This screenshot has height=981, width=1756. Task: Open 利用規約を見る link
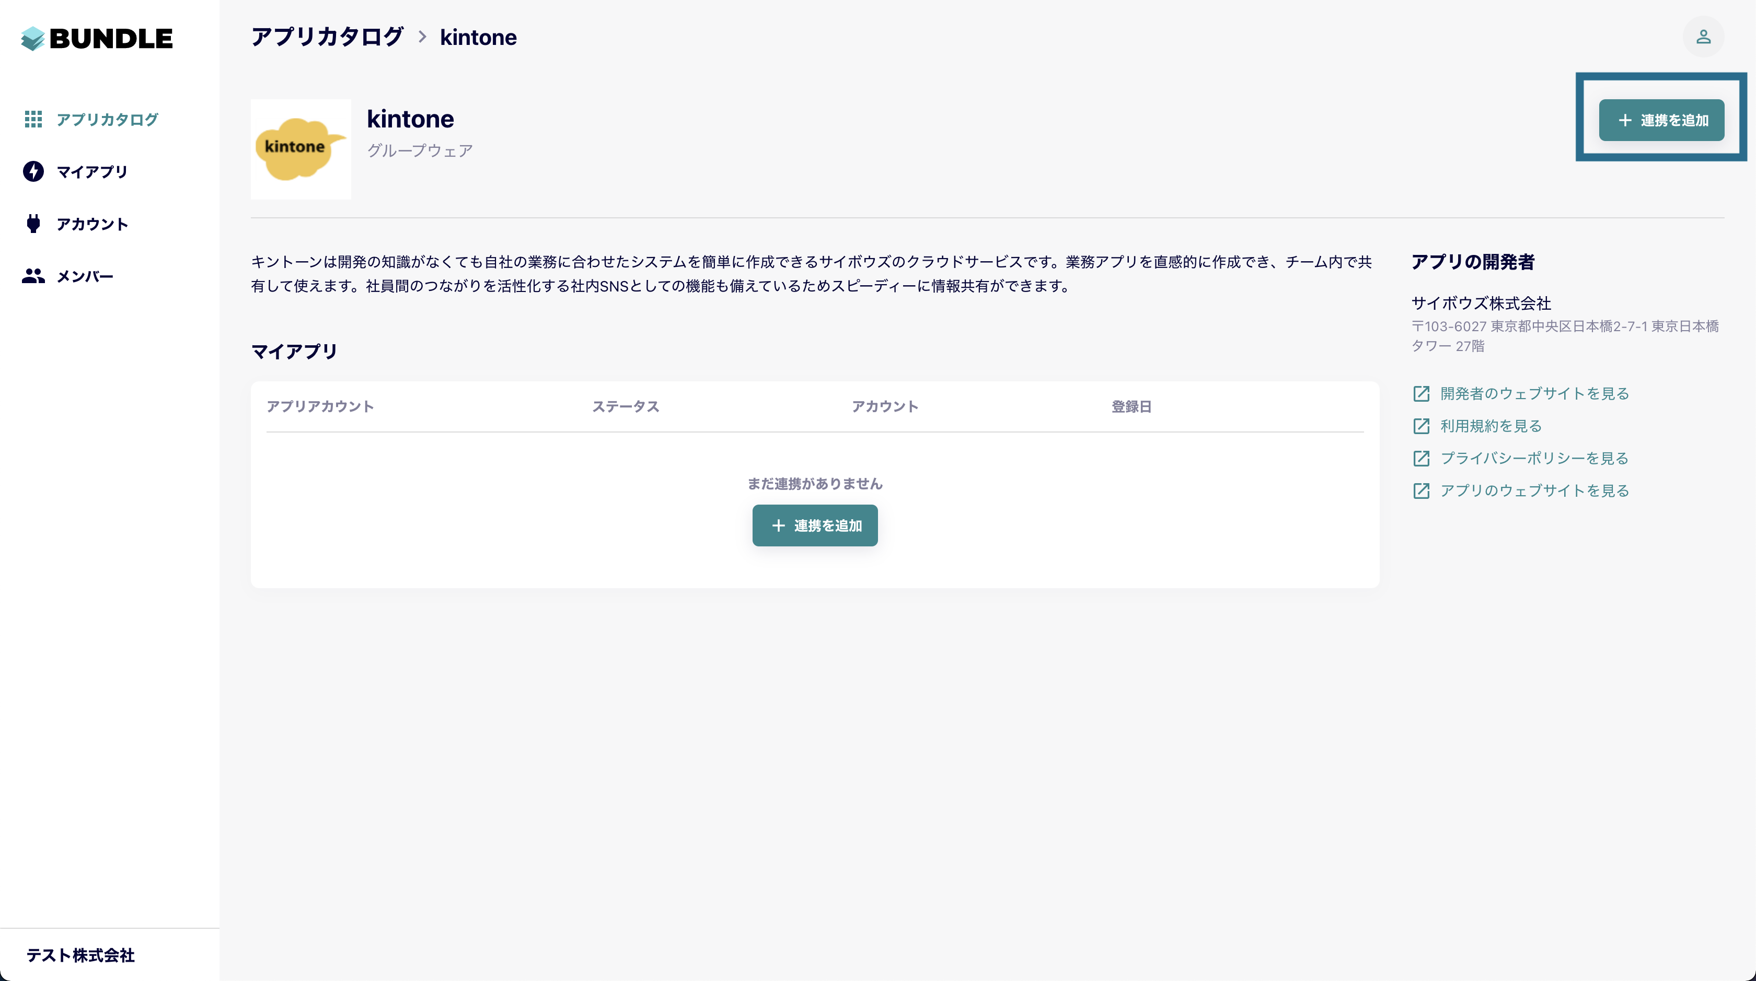point(1491,426)
